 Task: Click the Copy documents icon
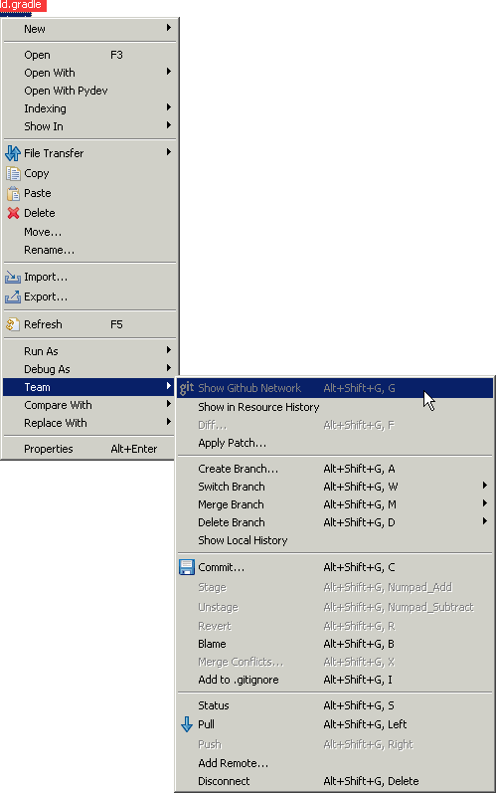coord(13,173)
